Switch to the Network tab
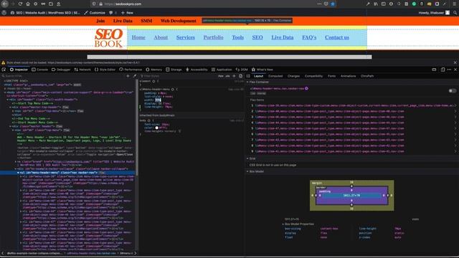The height and width of the screenshot is (258, 459). pyautogui.click(x=82, y=70)
